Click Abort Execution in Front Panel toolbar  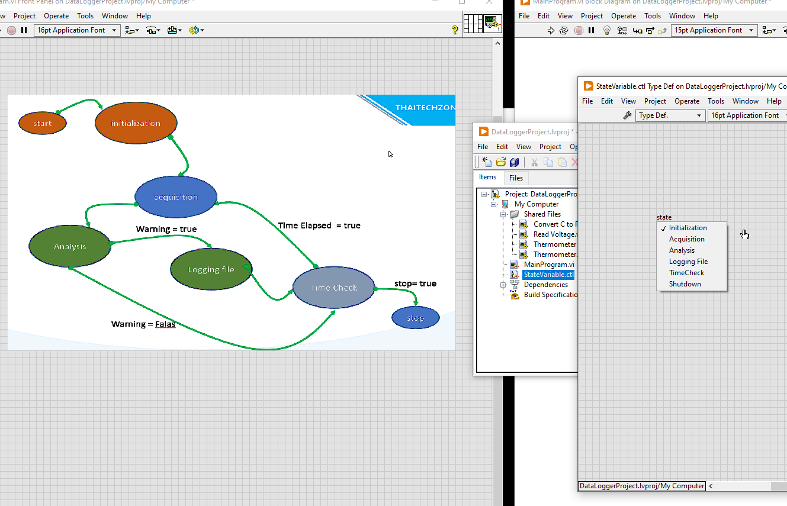(12, 30)
